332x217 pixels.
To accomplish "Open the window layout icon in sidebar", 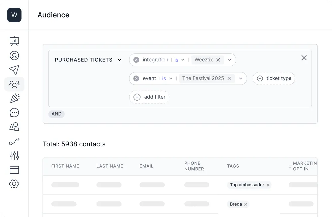I will tap(14, 170).
